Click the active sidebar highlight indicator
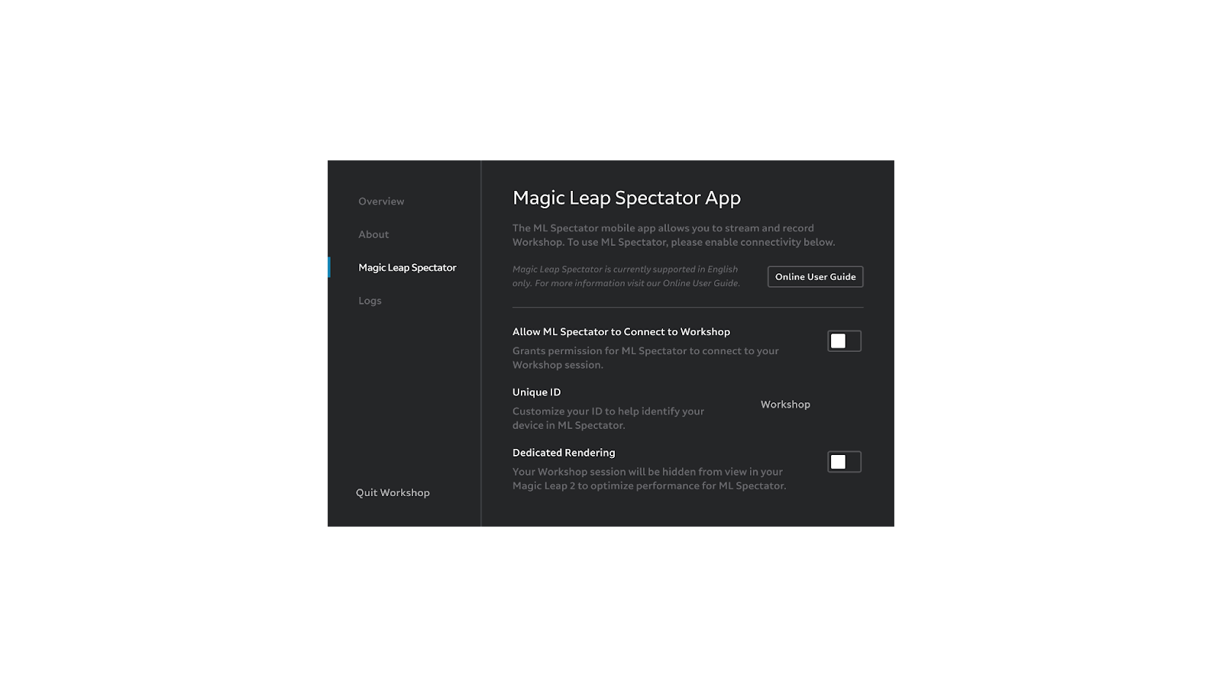This screenshot has height=687, width=1222. tap(329, 267)
